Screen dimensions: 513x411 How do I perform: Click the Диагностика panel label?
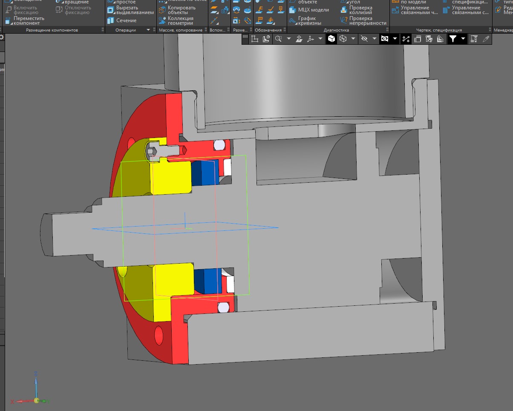tap(336, 30)
